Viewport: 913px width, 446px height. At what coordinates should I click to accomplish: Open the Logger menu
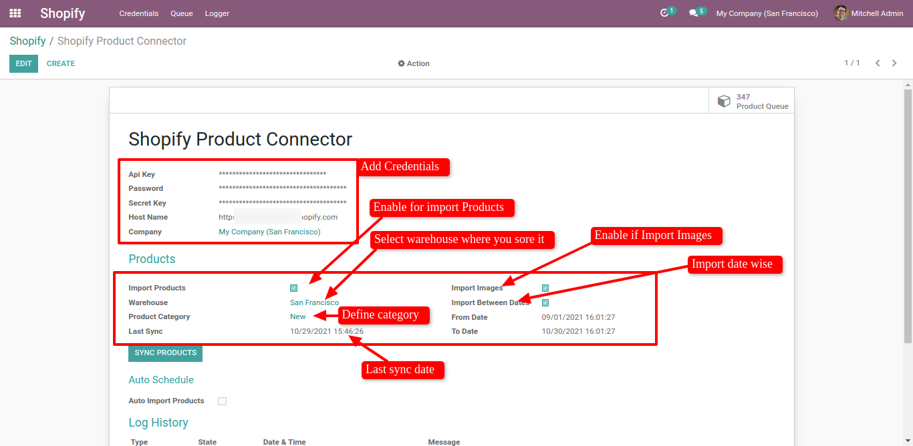pyautogui.click(x=217, y=13)
